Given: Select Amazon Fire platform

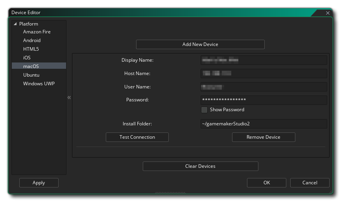Looking at the screenshot, I should tap(37, 32).
